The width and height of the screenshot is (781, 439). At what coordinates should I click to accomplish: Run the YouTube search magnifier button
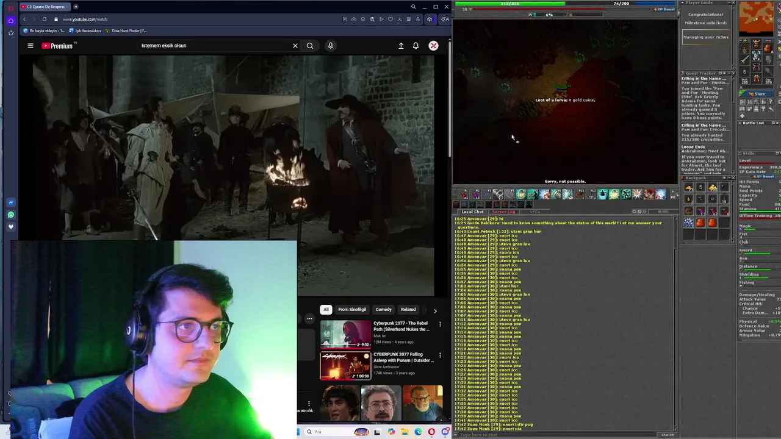(x=310, y=46)
